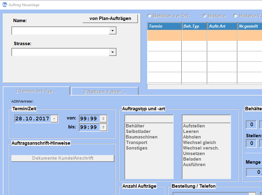
Task: Click into the Name input field
Action: (x=61, y=31)
